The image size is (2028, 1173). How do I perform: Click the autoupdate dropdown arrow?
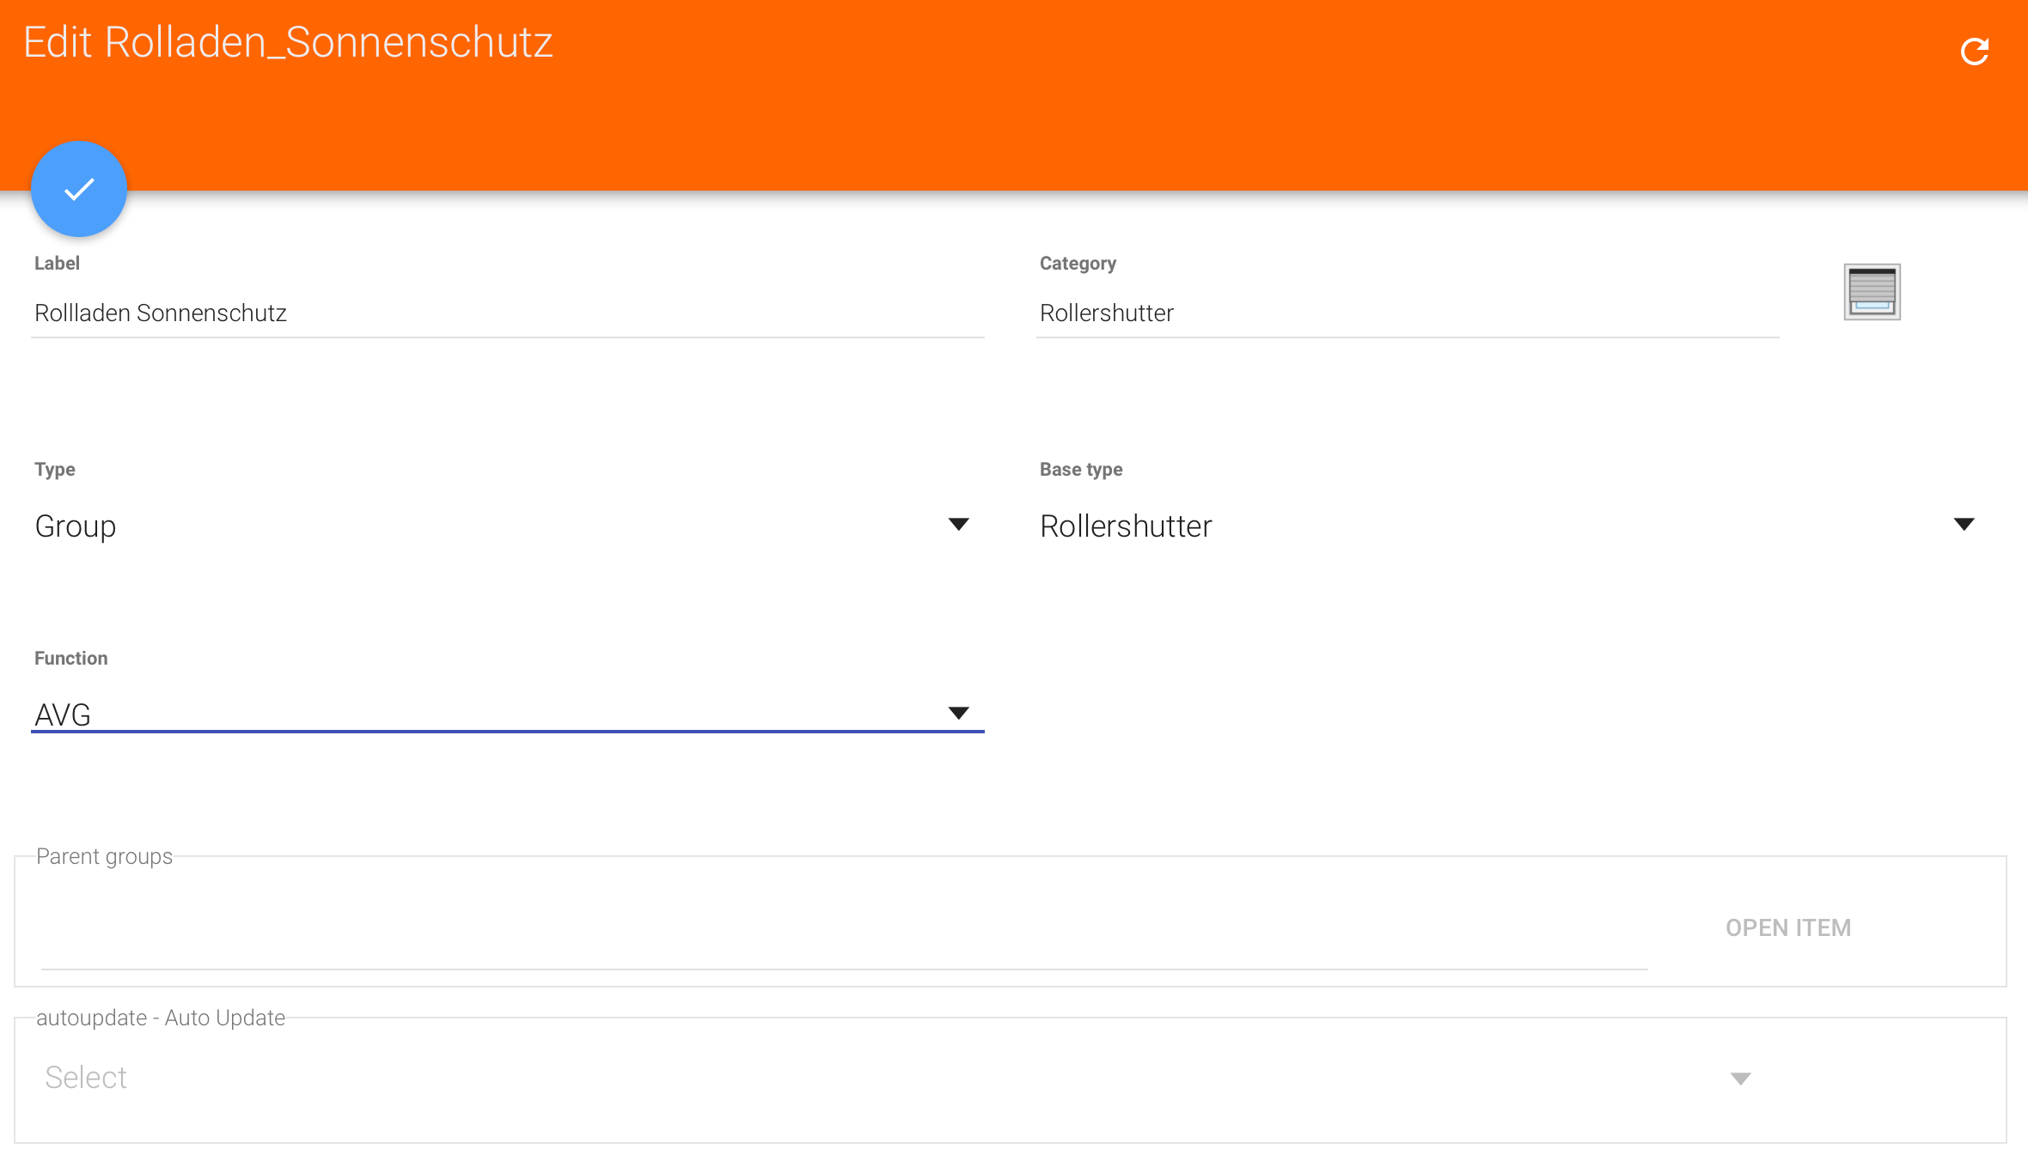[1740, 1079]
